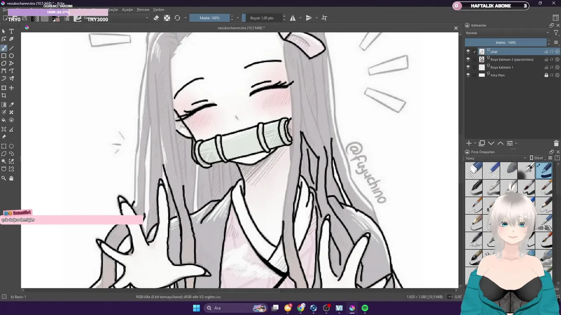
Task: Delete layer with trash icon
Action: [556, 143]
